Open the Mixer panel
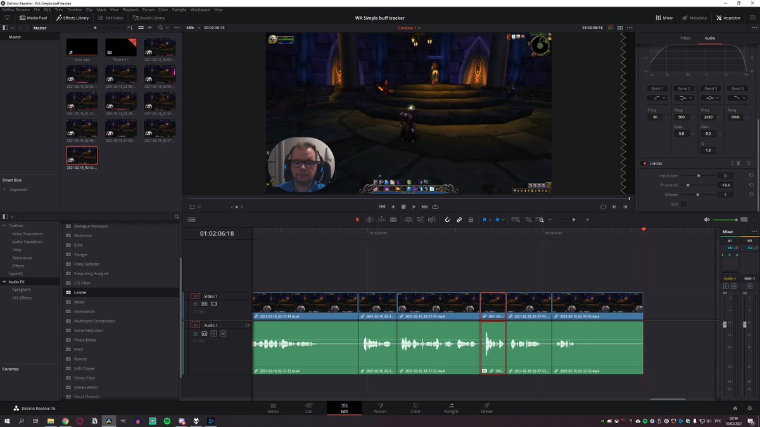760x427 pixels. (x=664, y=18)
